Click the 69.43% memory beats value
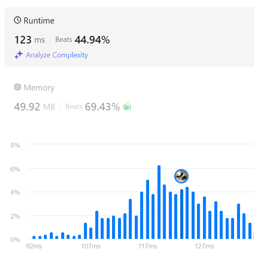Image resolution: width=254 pixels, height=256 pixels. tap(102, 107)
